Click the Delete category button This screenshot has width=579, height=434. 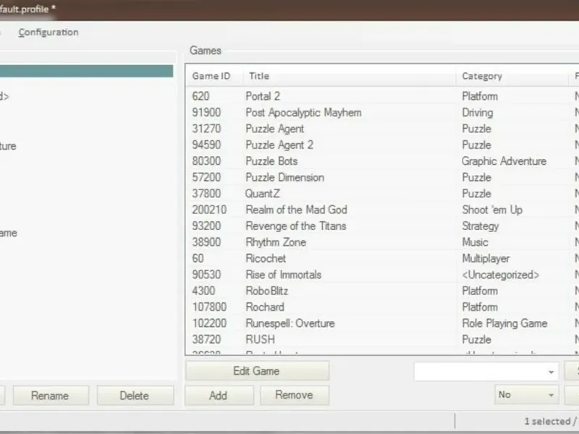tap(135, 396)
